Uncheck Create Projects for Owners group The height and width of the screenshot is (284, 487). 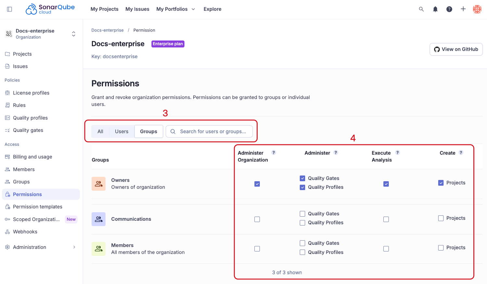(x=441, y=183)
